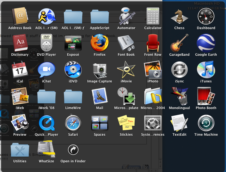This screenshot has width=226, height=172.
Task: Launch iChat
Action: click(x=46, y=70)
